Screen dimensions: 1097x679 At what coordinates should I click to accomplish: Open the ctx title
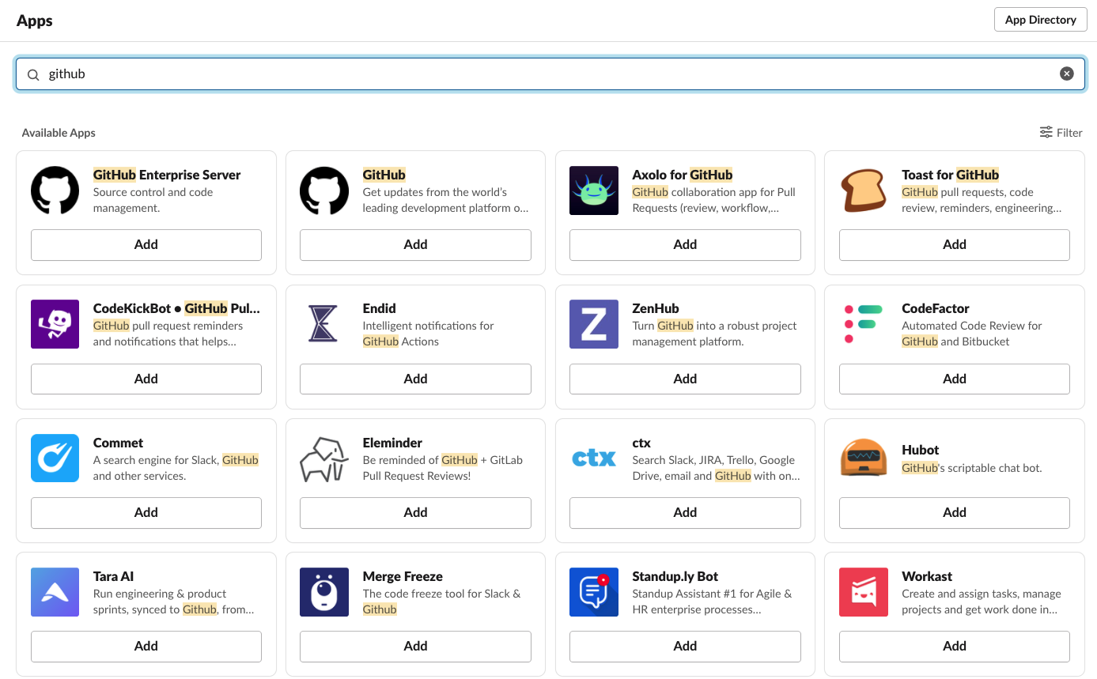tap(641, 443)
